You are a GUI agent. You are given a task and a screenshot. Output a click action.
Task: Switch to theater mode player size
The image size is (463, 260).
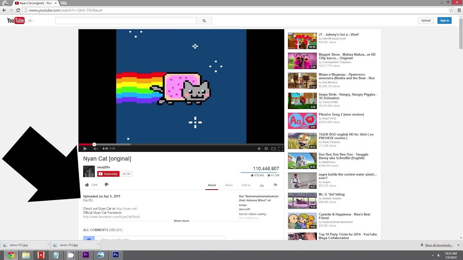point(273,148)
